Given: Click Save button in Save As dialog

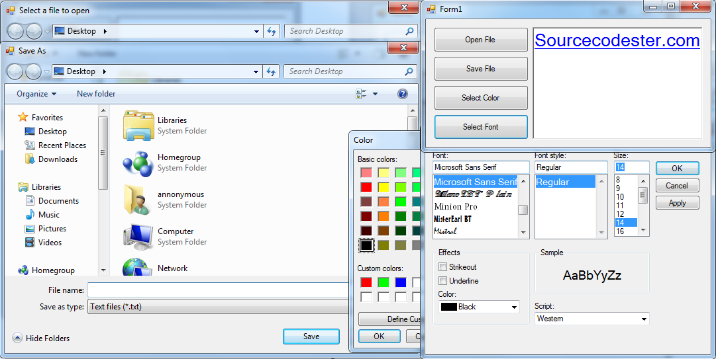Looking at the screenshot, I should pos(311,337).
